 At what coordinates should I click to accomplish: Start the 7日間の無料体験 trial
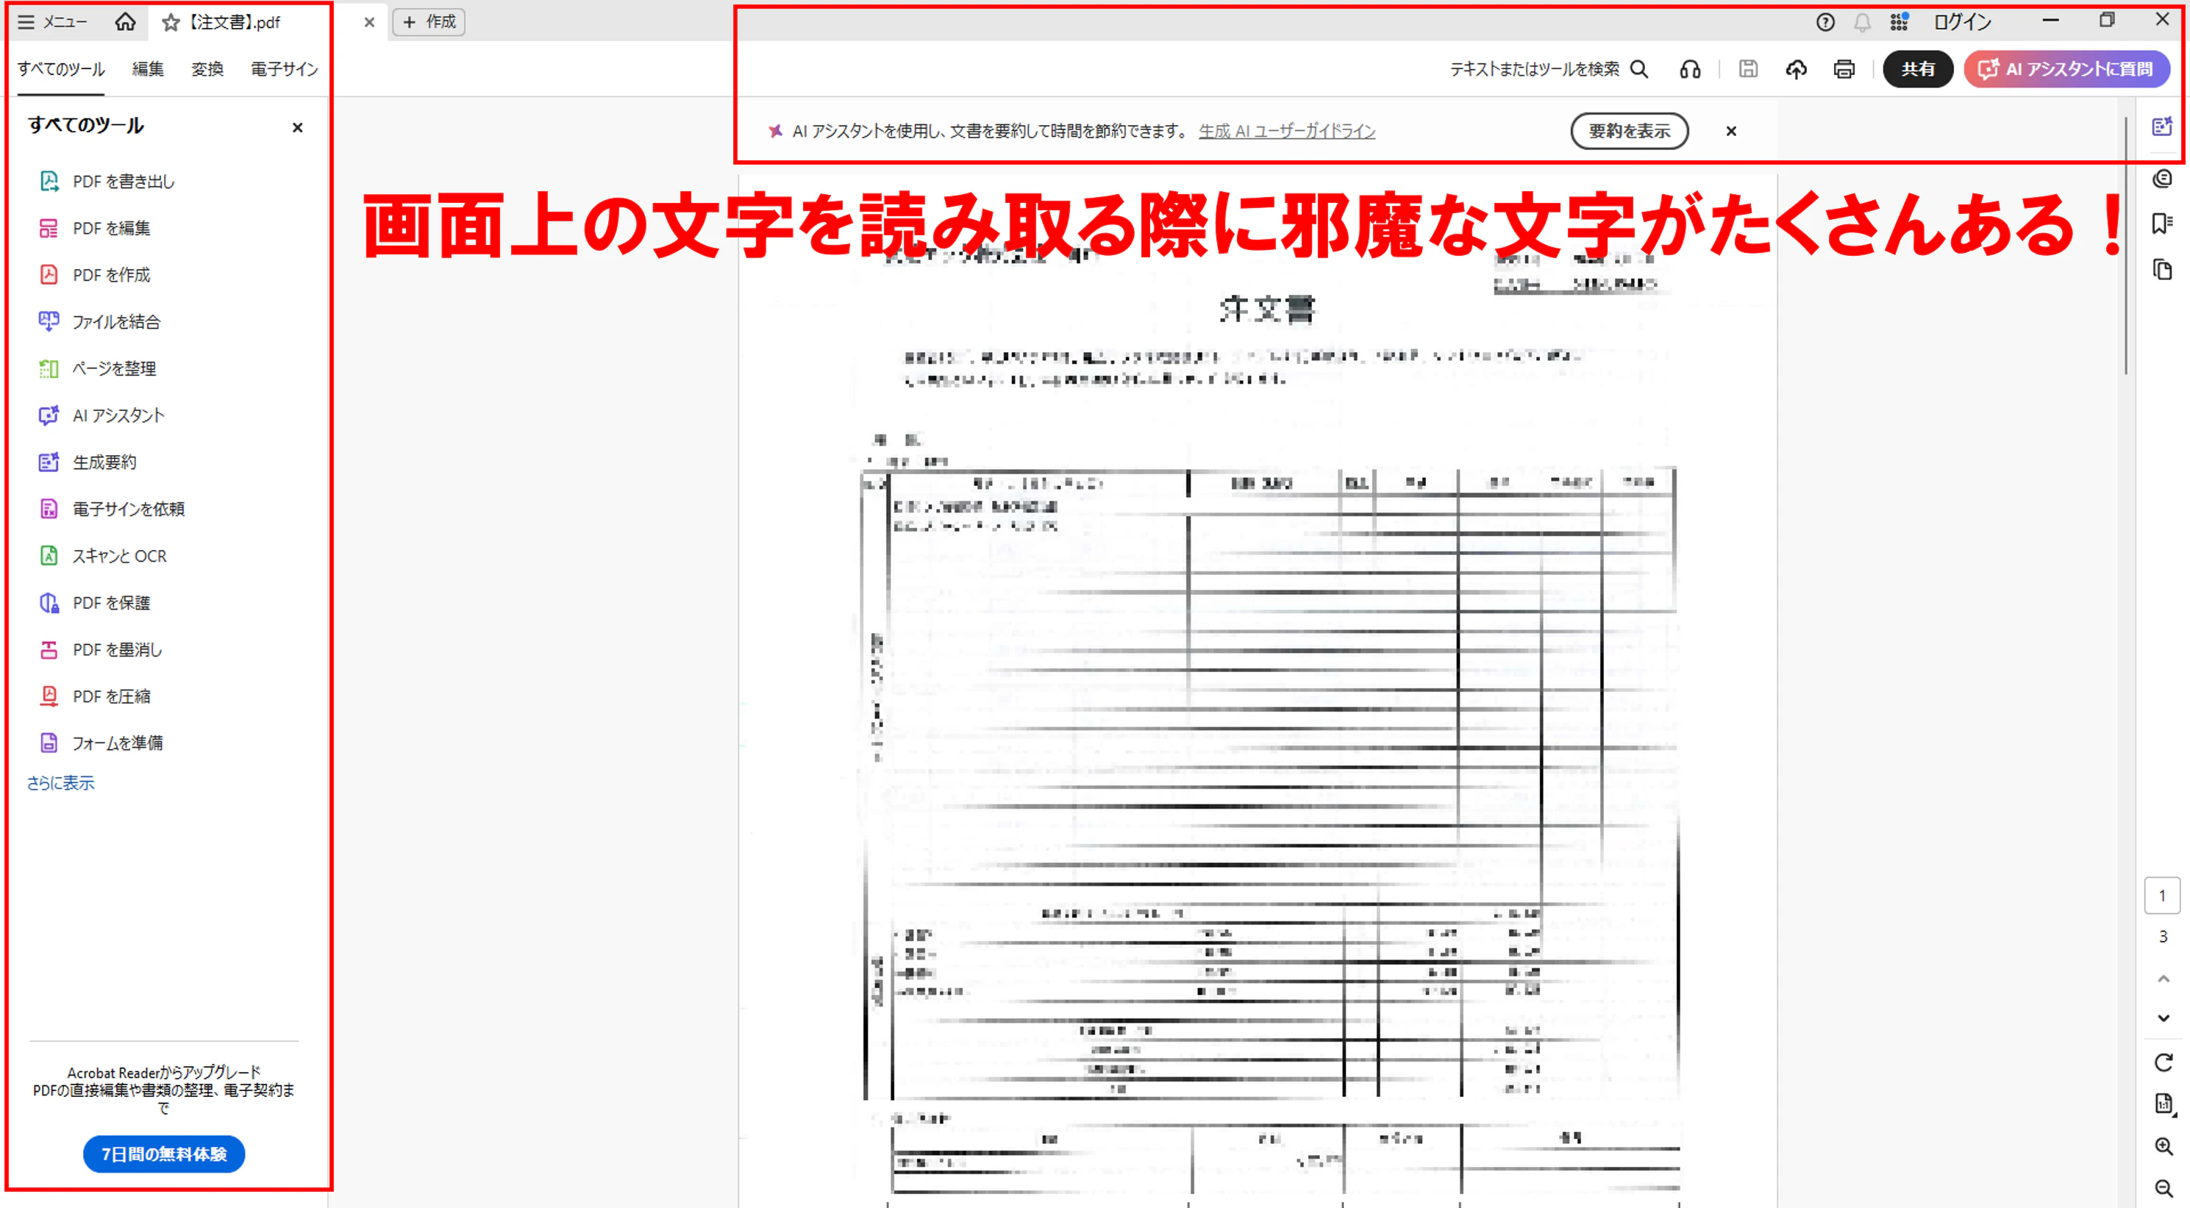164,1154
